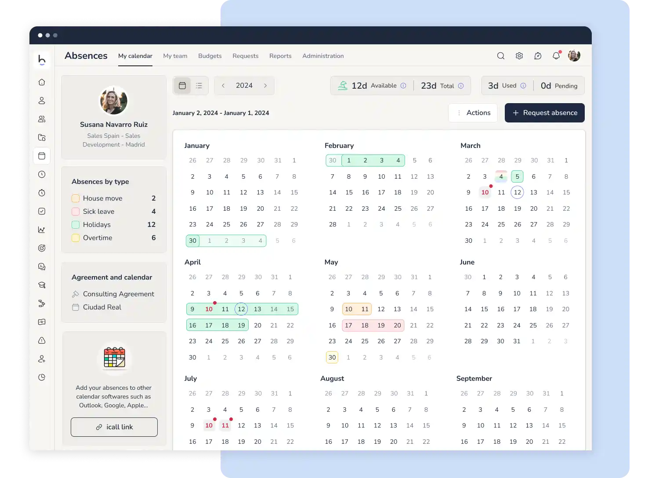Open the people group sidebar icon

point(42,119)
